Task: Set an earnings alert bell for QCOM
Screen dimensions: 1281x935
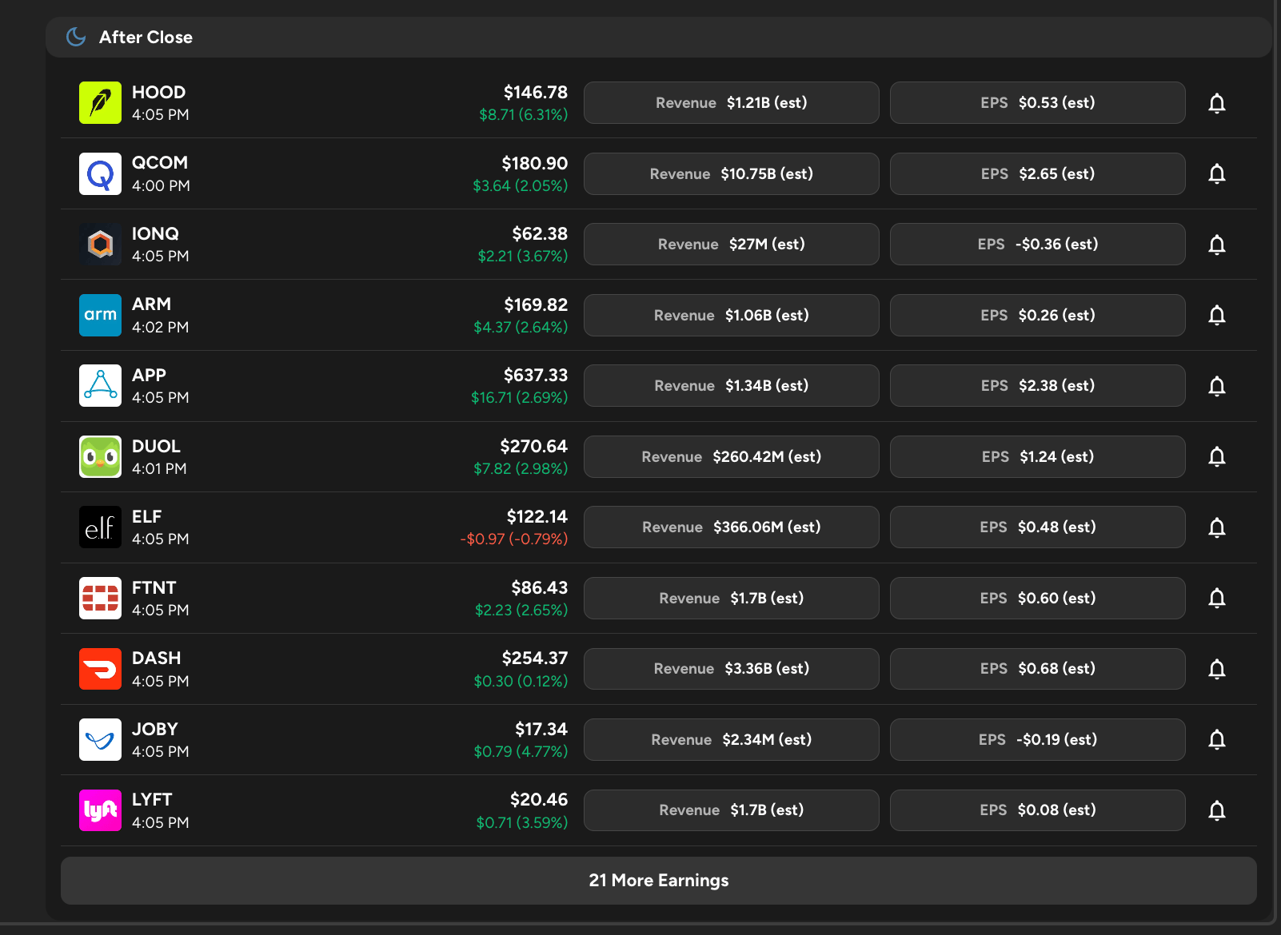Action: (1217, 173)
